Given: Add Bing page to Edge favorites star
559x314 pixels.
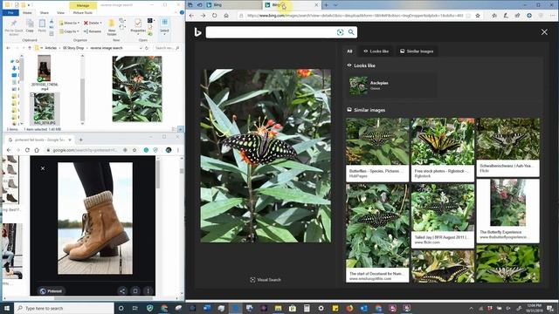Looking at the screenshot, I should coord(478,16).
